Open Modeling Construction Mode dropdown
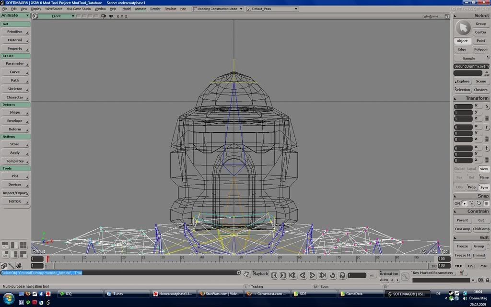491x307 pixels. coord(218,9)
